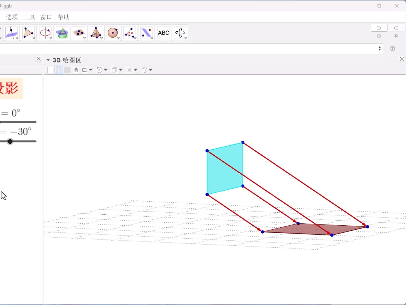Minimize the GeoGebra window
Viewport: 406px width, 305px height.
click(361, 6)
